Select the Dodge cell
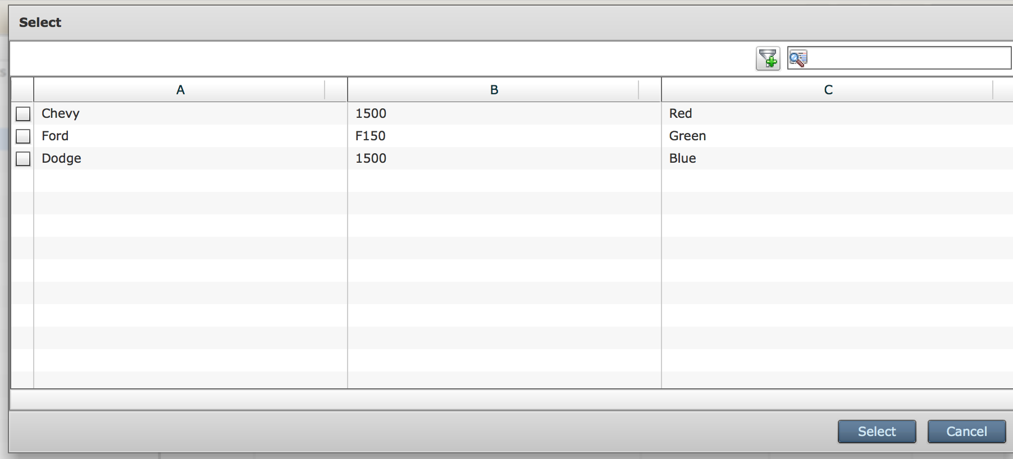 tap(190, 158)
